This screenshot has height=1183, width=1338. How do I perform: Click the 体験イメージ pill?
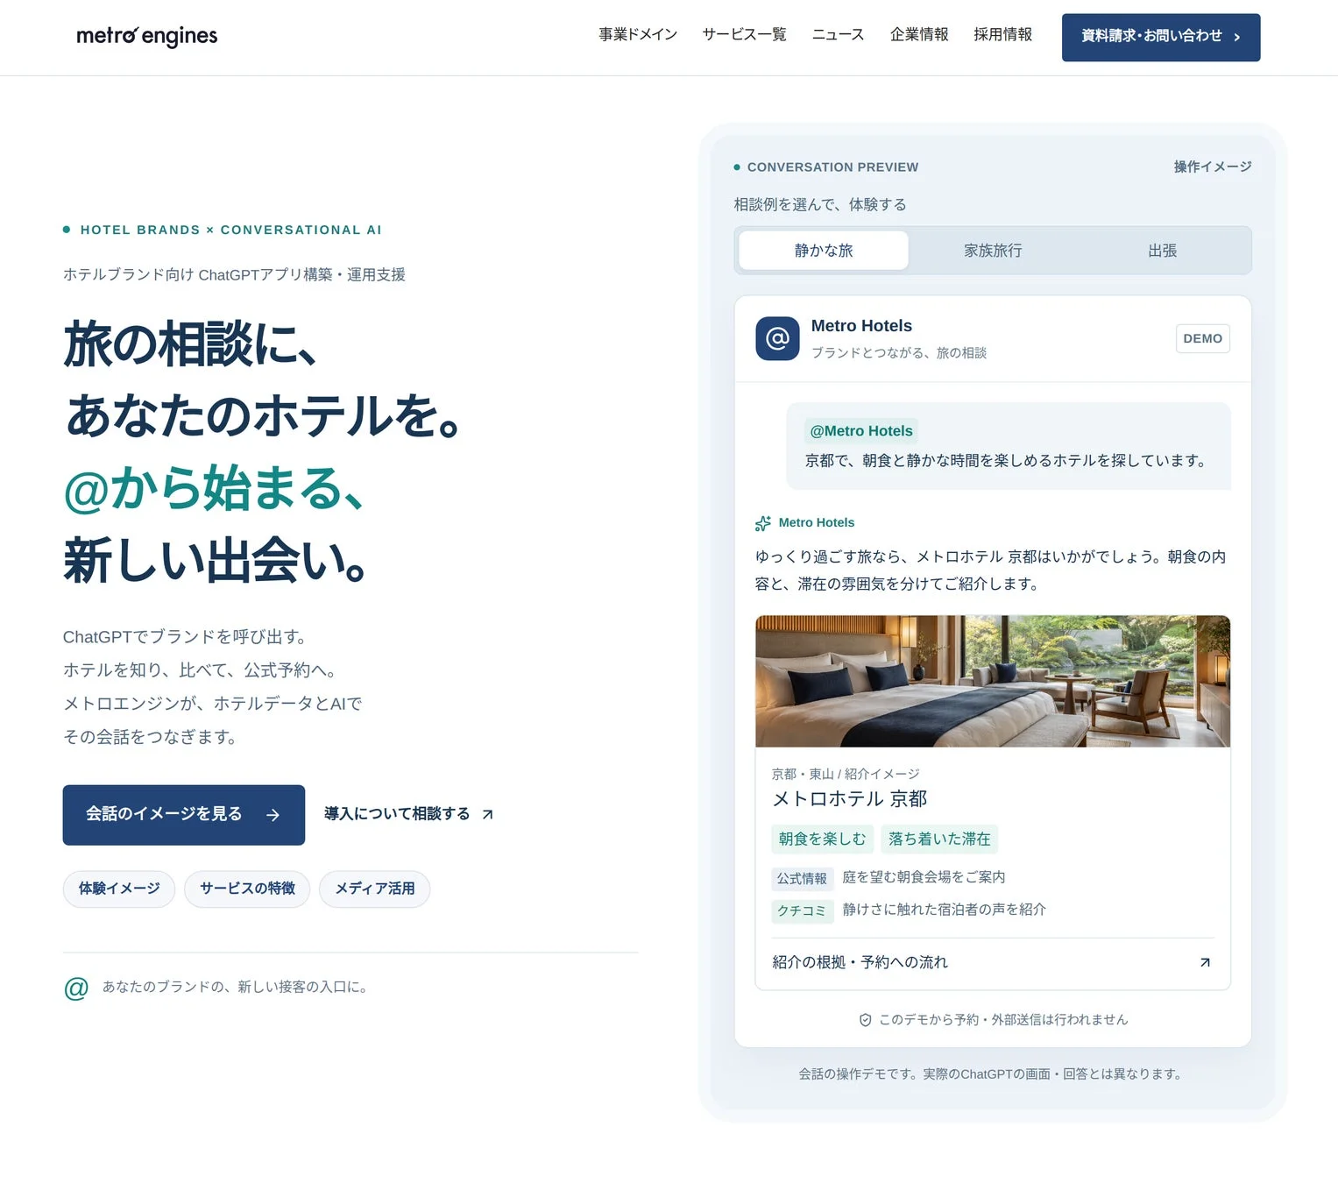(x=119, y=889)
